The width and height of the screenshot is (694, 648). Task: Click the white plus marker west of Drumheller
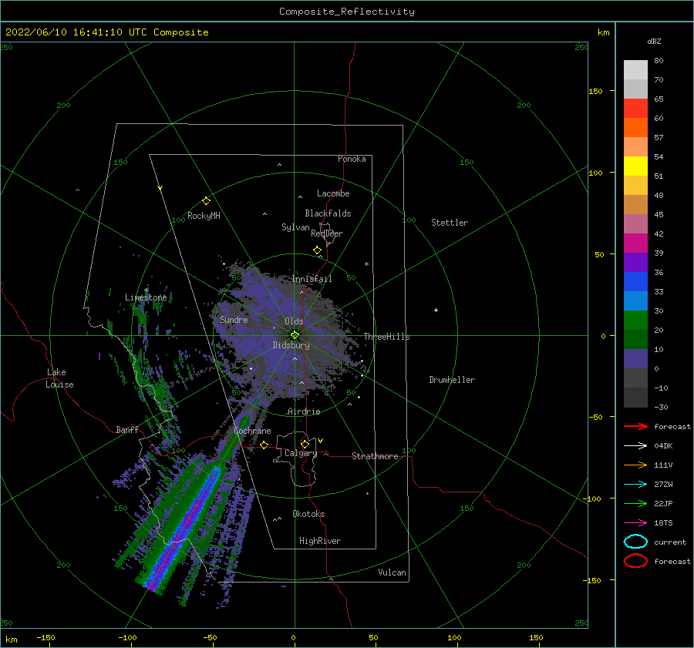coord(436,310)
